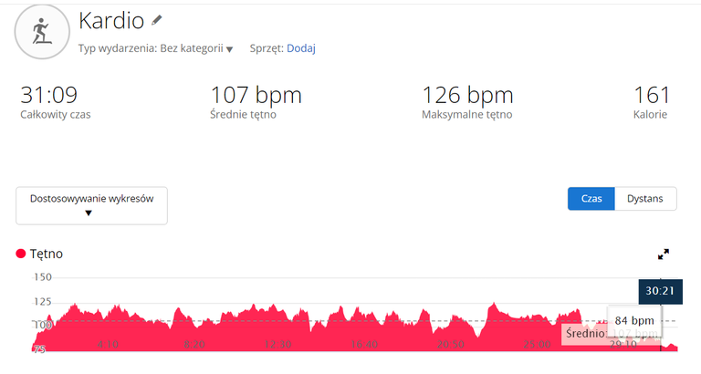Open the Typ wydarzenia dropdown
This screenshot has height=374, width=701.
pos(155,48)
